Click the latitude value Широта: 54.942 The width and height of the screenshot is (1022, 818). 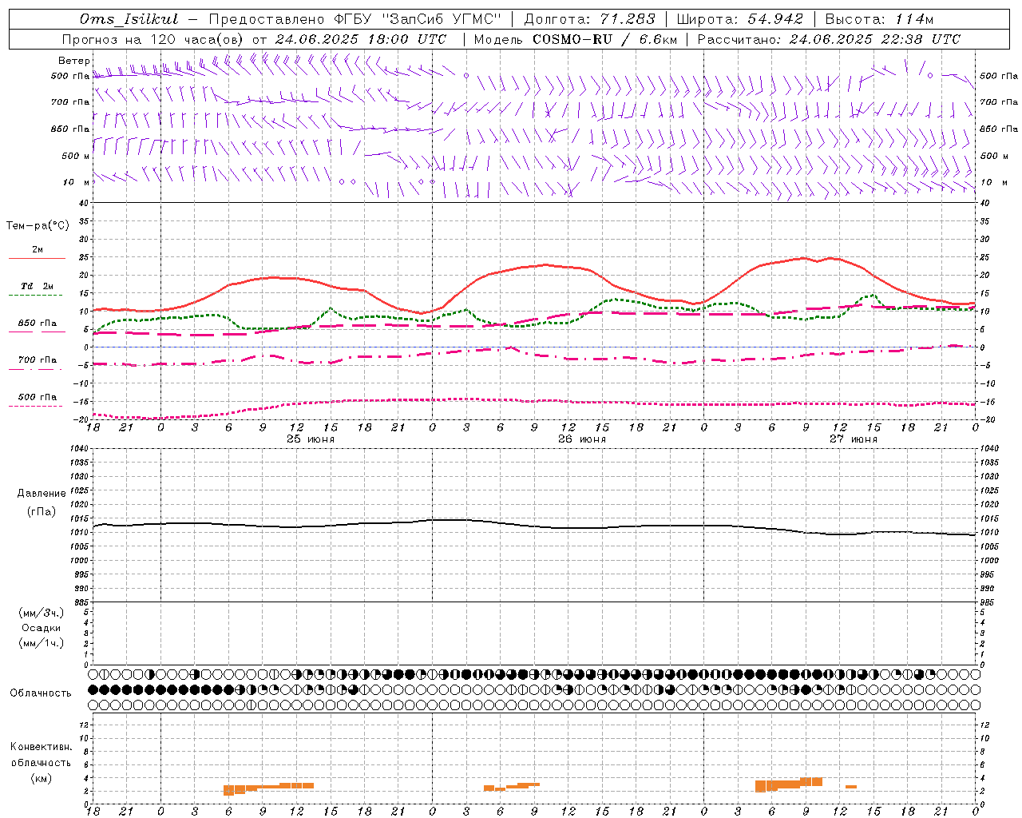[740, 19]
